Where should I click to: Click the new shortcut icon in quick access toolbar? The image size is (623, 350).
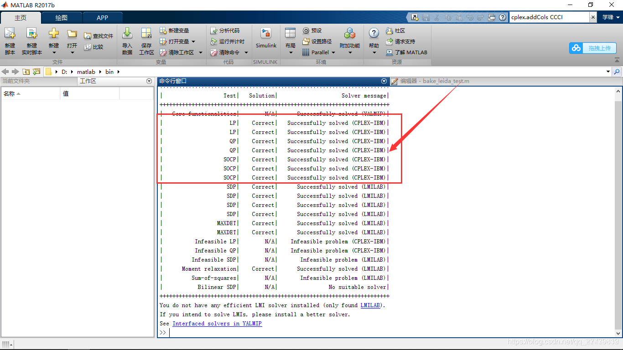(x=415, y=17)
